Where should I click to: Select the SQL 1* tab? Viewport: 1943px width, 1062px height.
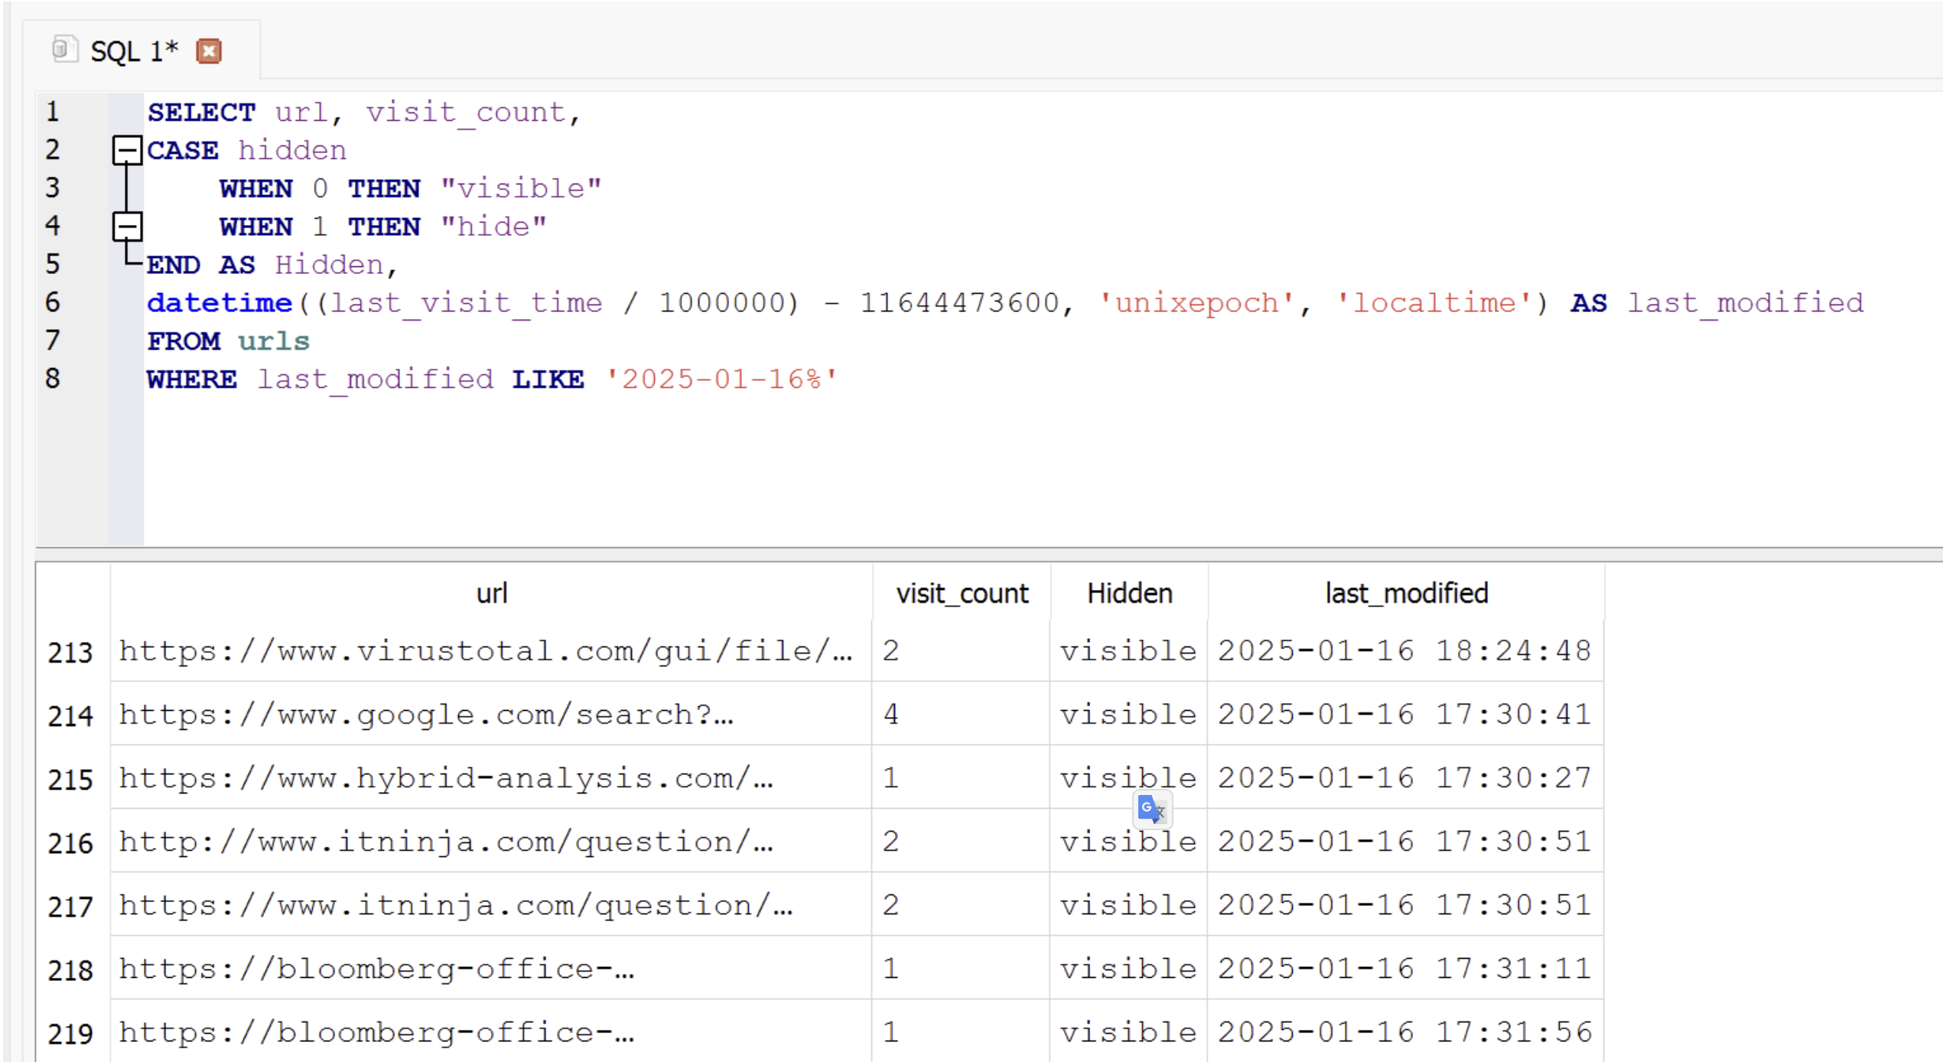point(134,51)
